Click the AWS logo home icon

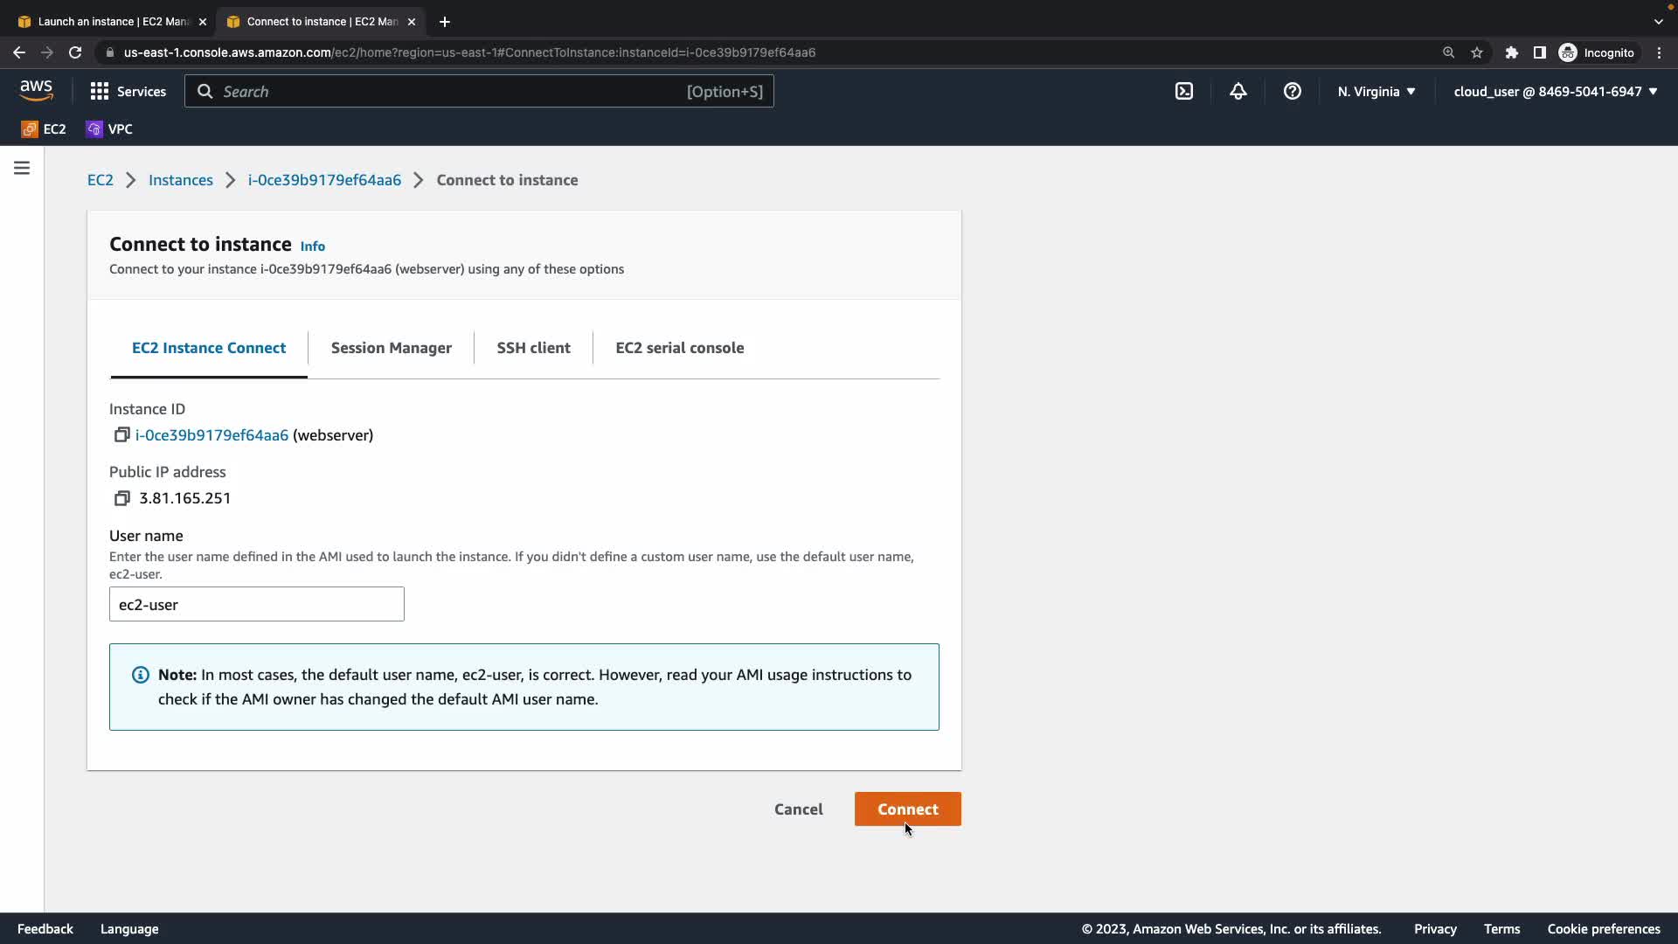pyautogui.click(x=36, y=90)
